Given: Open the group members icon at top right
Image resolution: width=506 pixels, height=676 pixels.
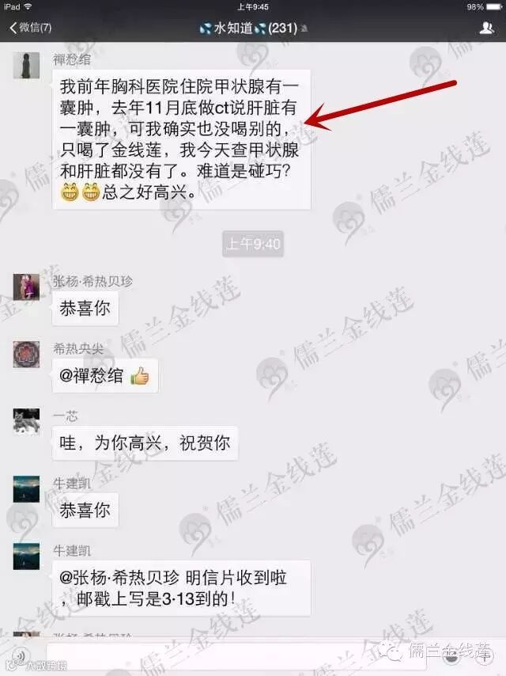Looking at the screenshot, I should [x=486, y=28].
